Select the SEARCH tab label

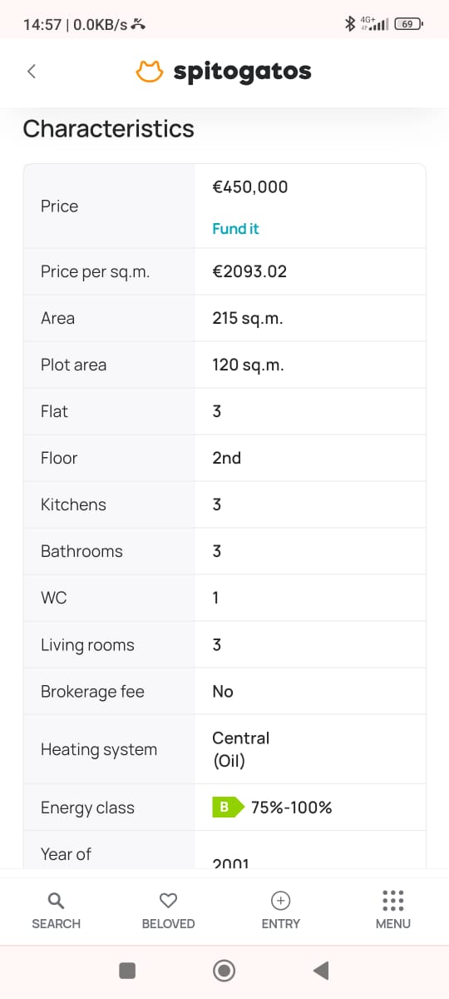tap(56, 923)
